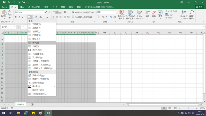The width and height of the screenshot is (206, 116).
Task: Open Name Box dropdown arrow
Action: 14,27
